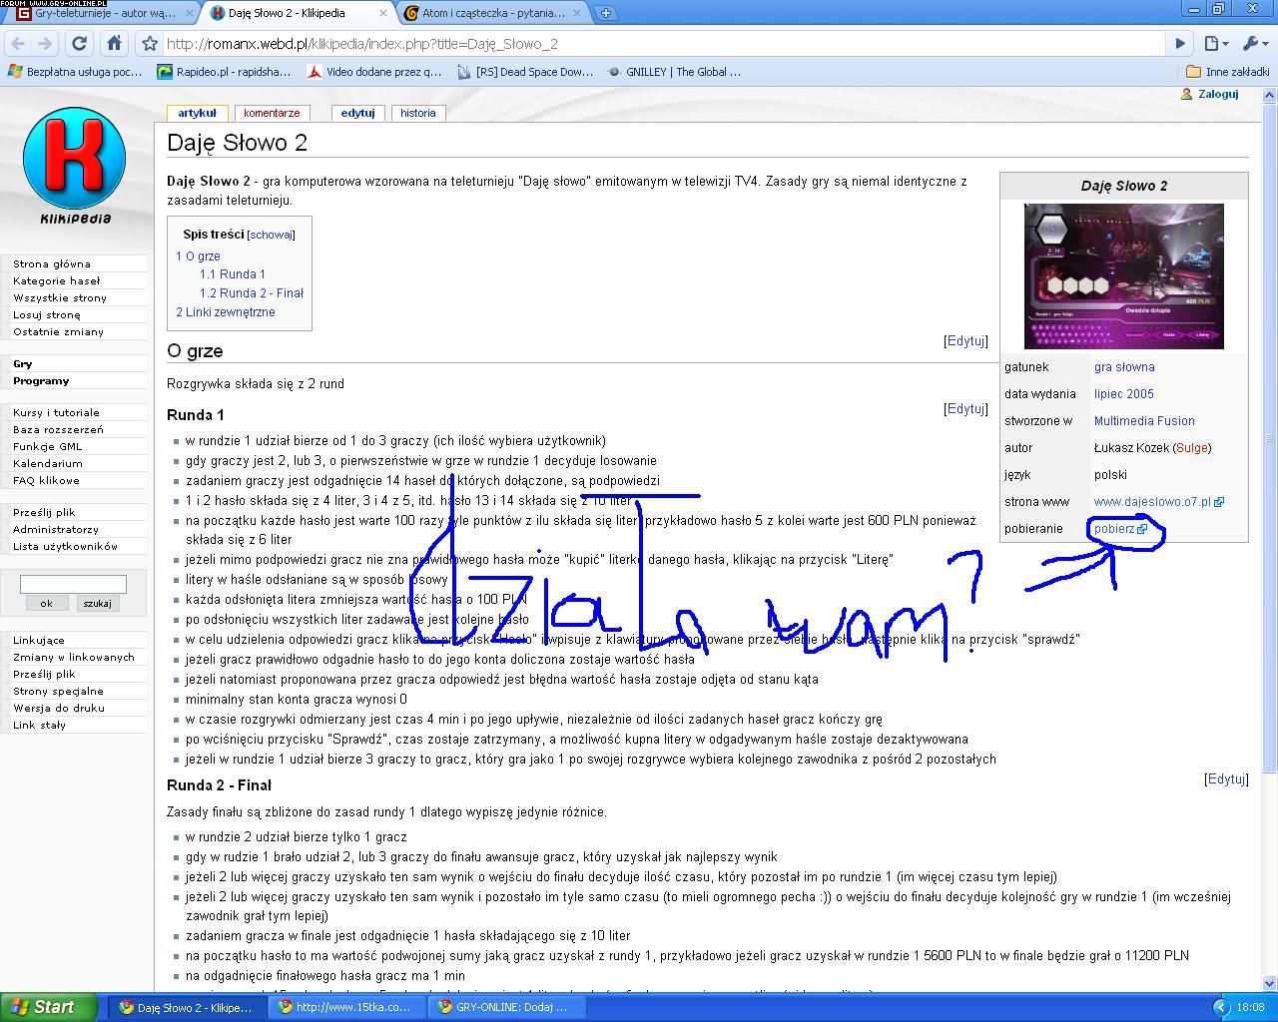Click the pobierz download link
Viewport: 1278px width, 1022px height.
pos(1113,529)
